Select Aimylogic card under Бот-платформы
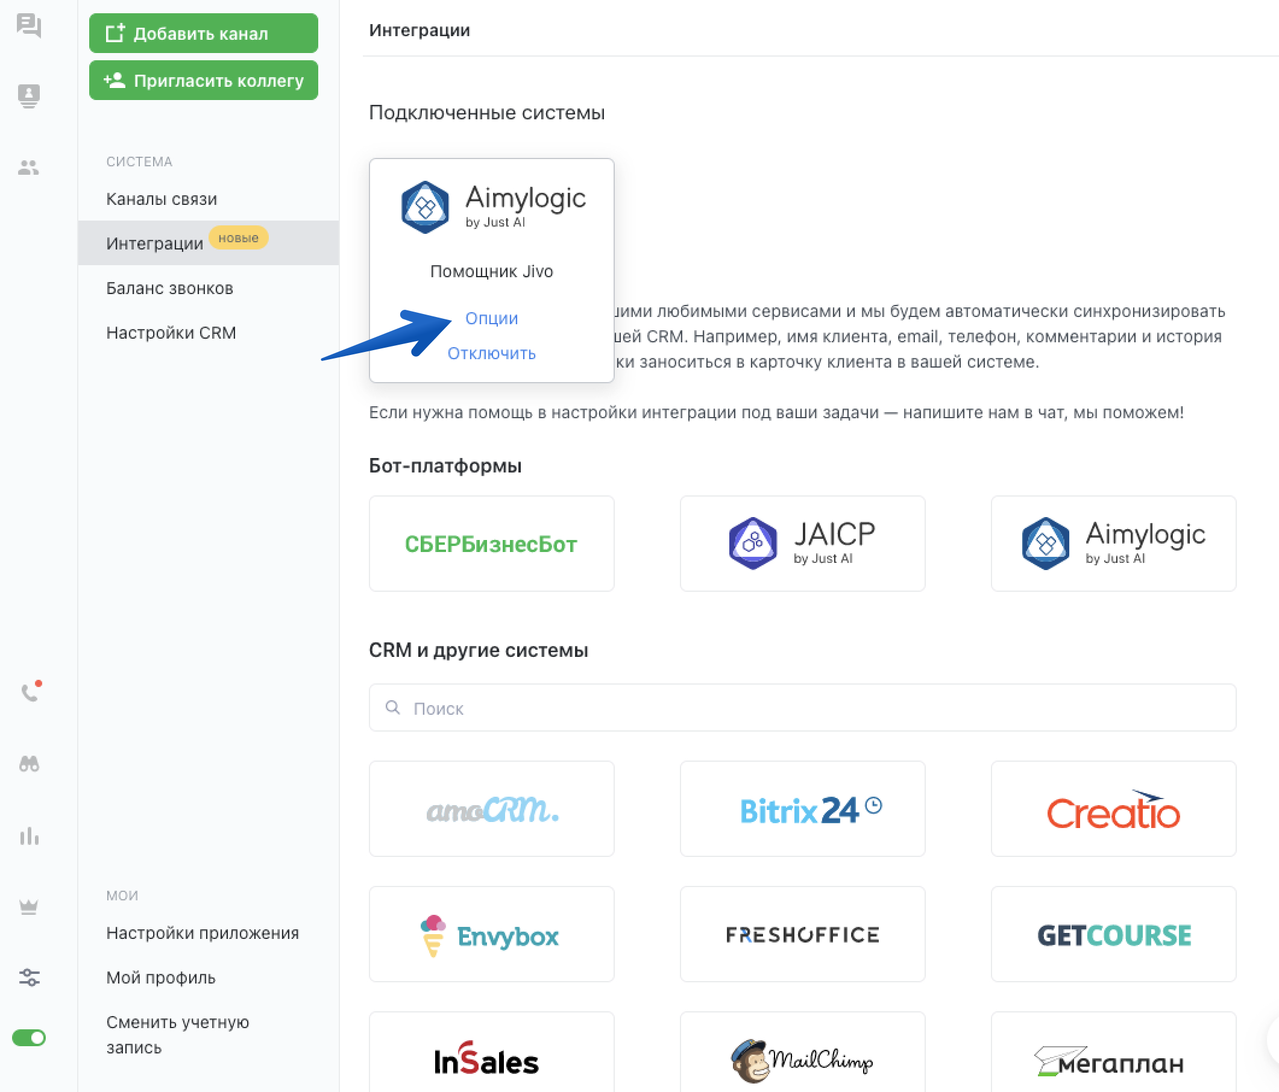1279x1092 pixels. point(1113,543)
